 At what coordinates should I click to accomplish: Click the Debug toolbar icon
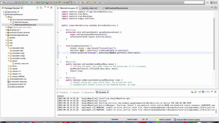[x=38, y=2]
